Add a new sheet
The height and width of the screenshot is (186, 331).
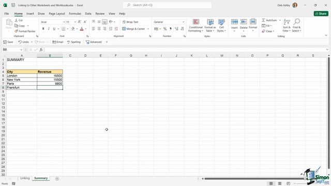pyautogui.click(x=57, y=179)
